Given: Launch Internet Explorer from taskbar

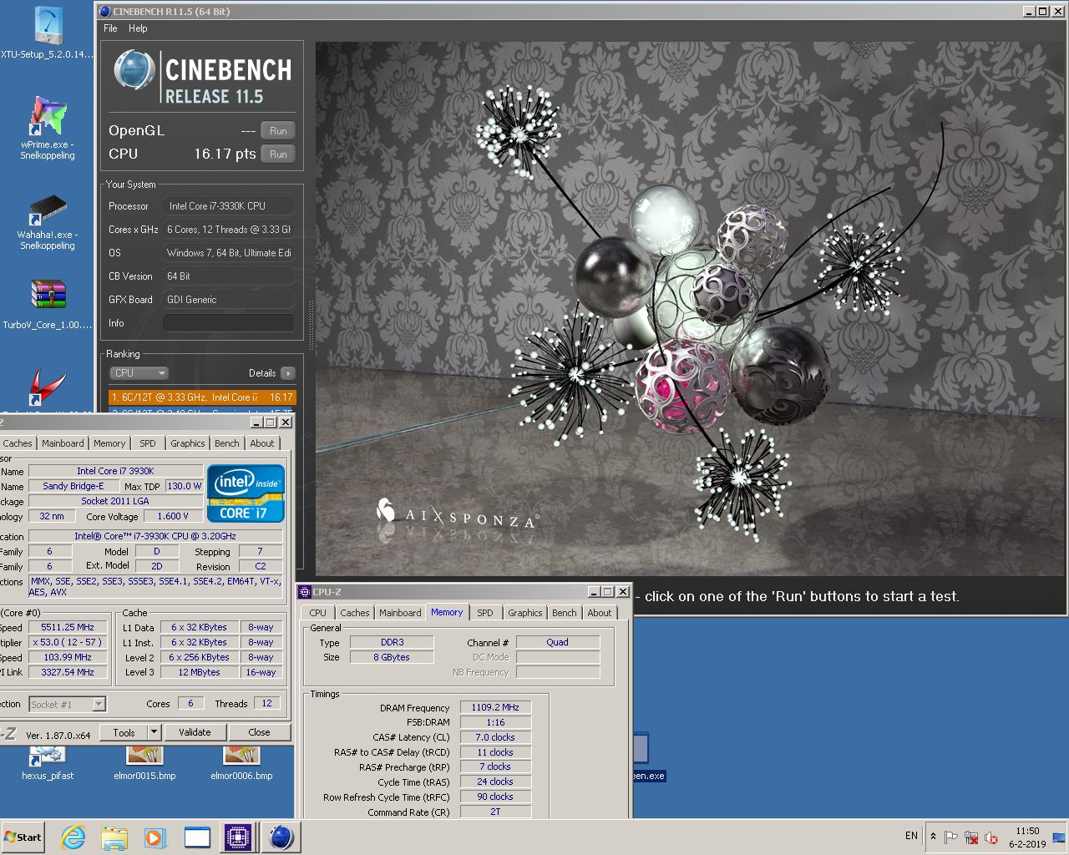Looking at the screenshot, I should click(x=73, y=837).
